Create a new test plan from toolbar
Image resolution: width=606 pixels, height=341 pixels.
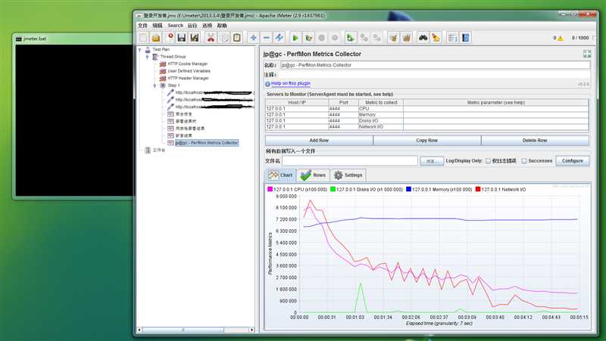[x=143, y=38]
